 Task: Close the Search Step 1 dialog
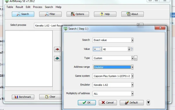tap(160, 28)
